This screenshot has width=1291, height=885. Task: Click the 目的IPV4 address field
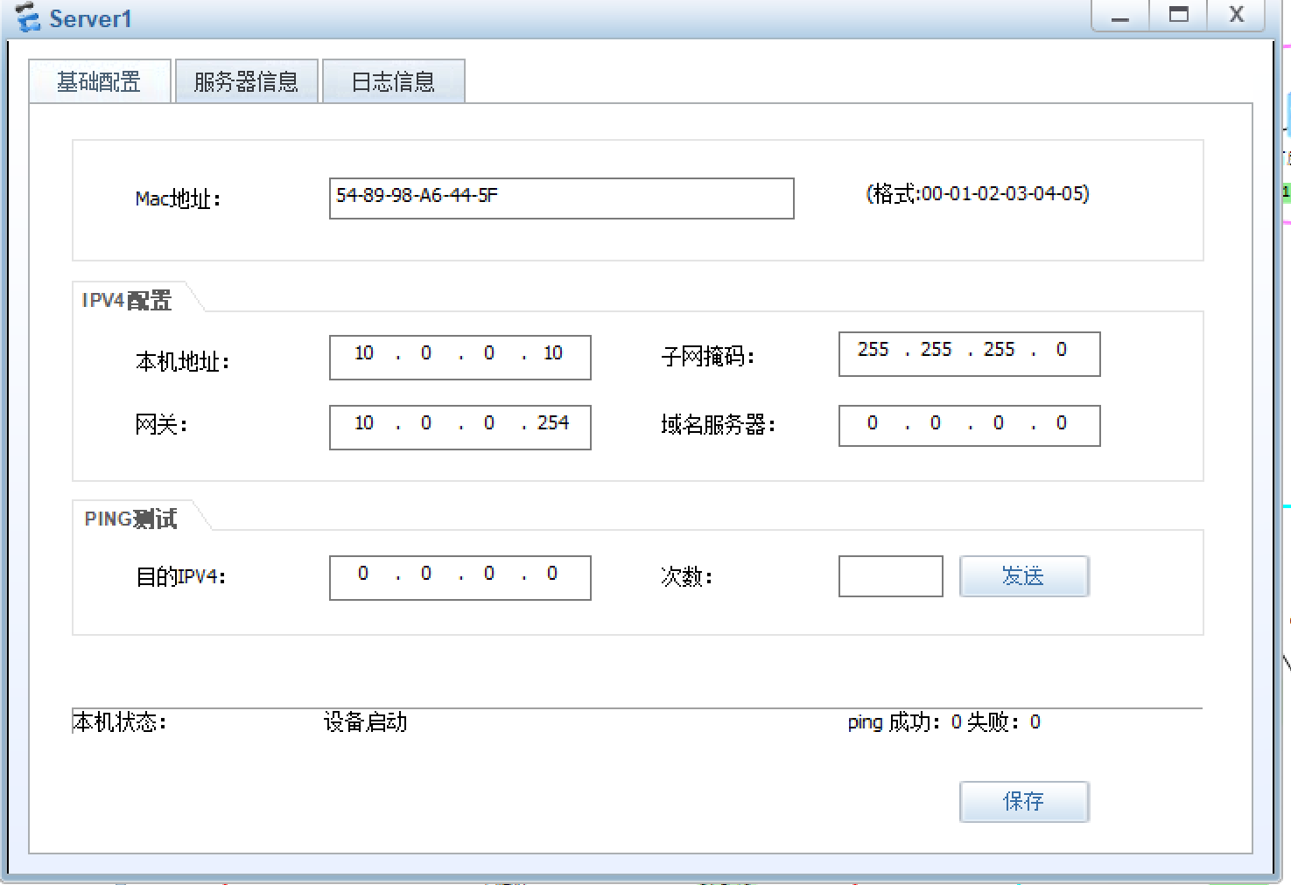460,578
